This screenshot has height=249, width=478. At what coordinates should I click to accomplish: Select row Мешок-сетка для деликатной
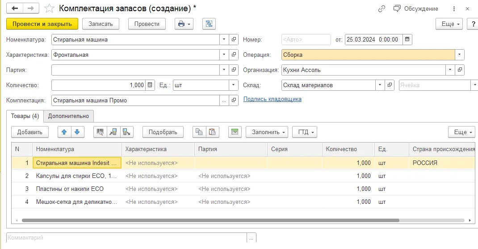[243, 202]
